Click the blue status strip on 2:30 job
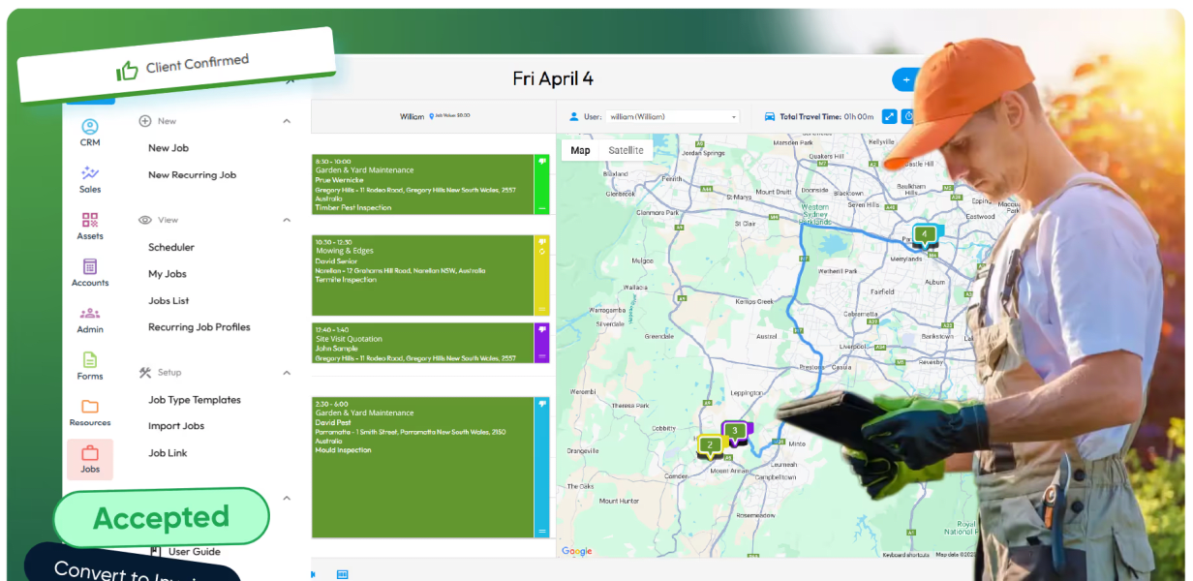This screenshot has width=1193, height=581. (542, 467)
